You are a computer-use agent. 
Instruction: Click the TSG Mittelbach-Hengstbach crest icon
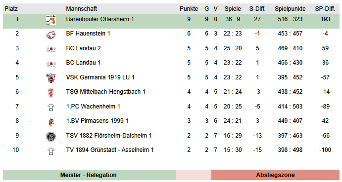(51, 93)
